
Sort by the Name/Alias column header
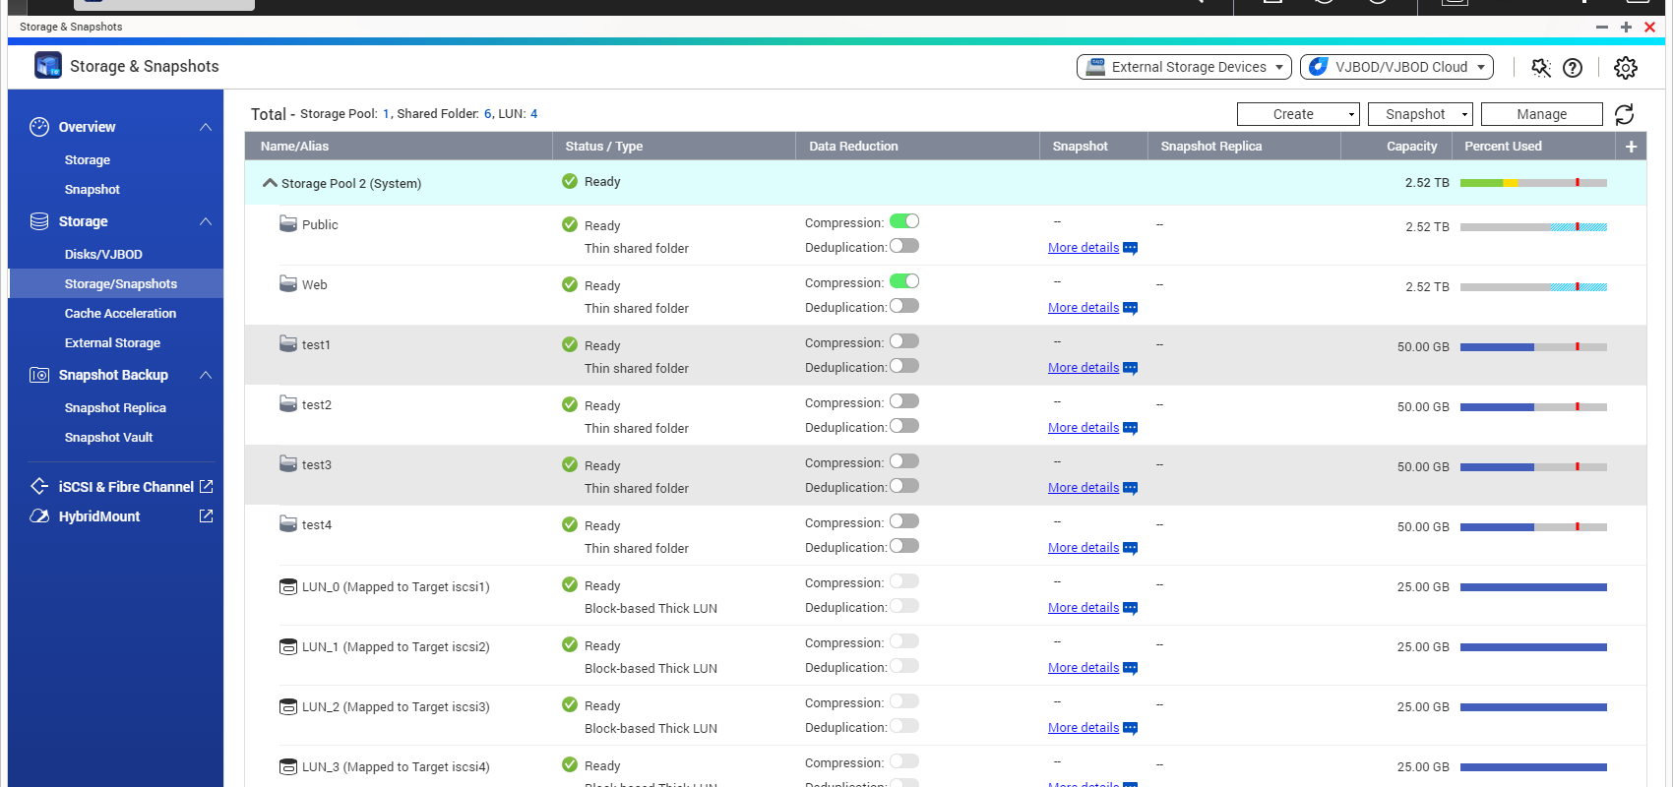(x=399, y=147)
